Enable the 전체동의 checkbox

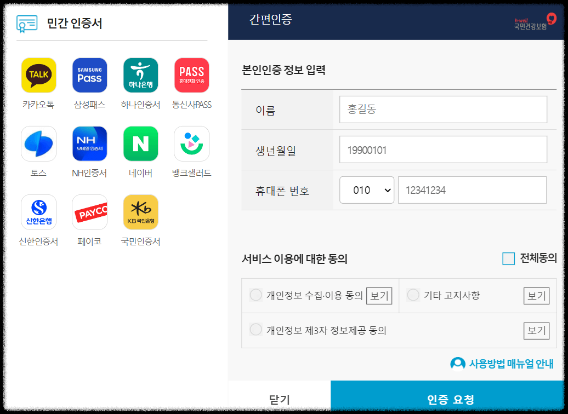(x=507, y=259)
